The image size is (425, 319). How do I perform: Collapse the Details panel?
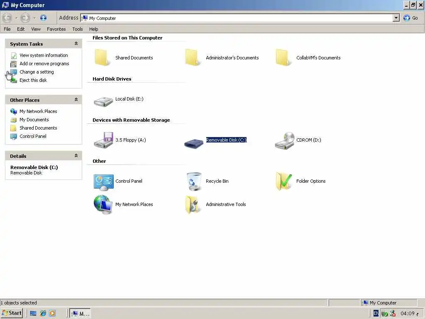pos(76,155)
